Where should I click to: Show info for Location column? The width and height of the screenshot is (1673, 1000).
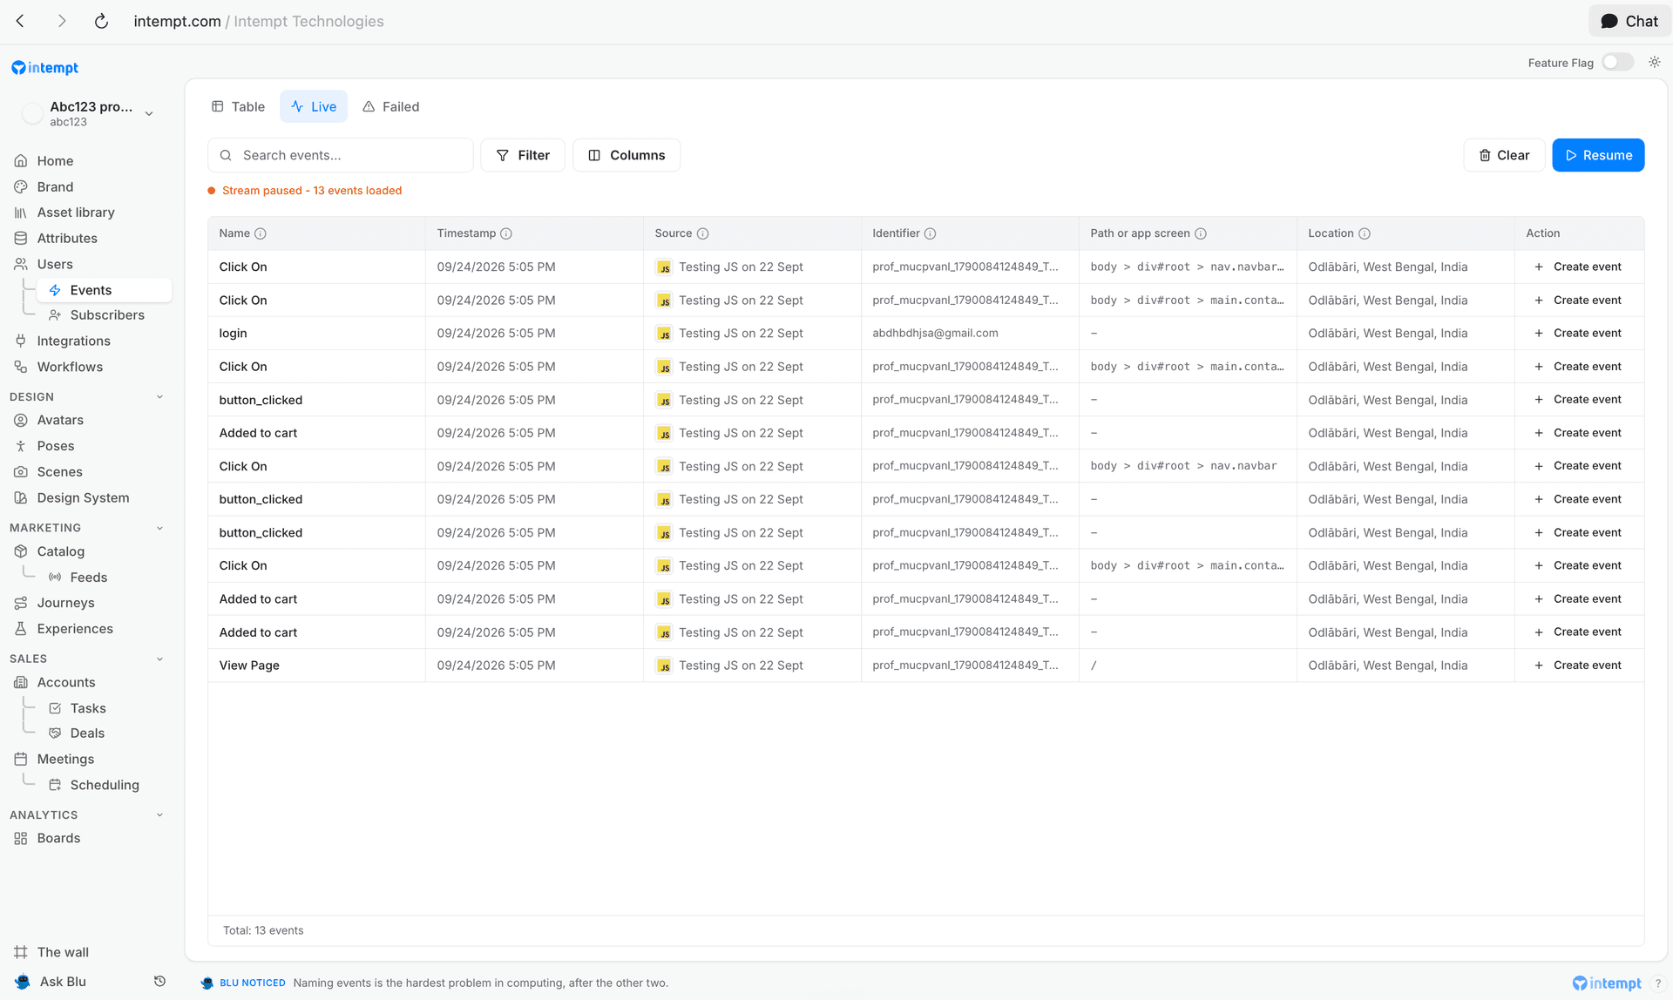[x=1365, y=234]
